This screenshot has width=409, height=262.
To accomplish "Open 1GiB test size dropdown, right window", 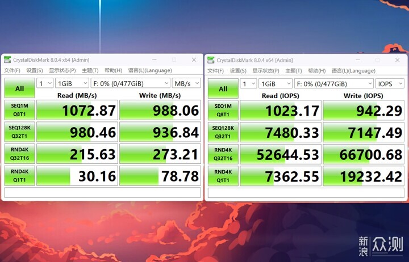I will [276, 83].
